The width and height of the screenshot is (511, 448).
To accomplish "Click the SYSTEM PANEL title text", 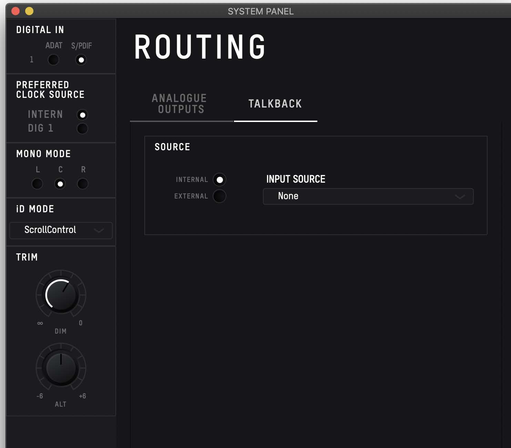I will pos(260,11).
